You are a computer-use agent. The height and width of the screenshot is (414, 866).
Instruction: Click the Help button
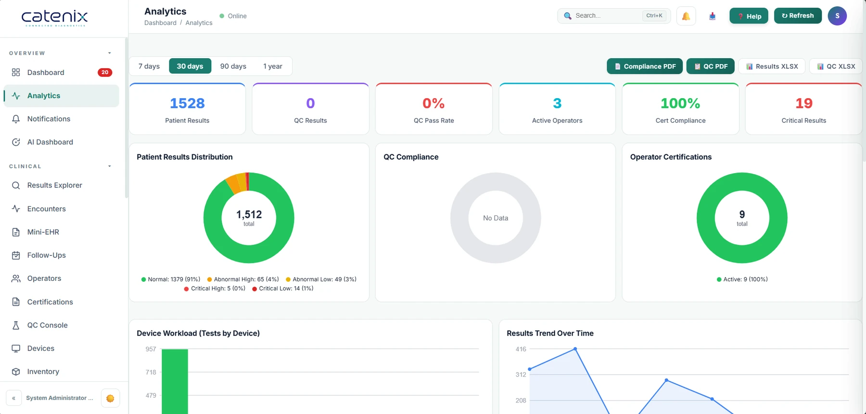749,16
